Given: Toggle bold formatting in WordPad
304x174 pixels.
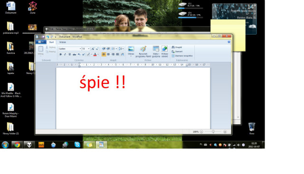Looking at the screenshot, I should pyautogui.click(x=60, y=55).
